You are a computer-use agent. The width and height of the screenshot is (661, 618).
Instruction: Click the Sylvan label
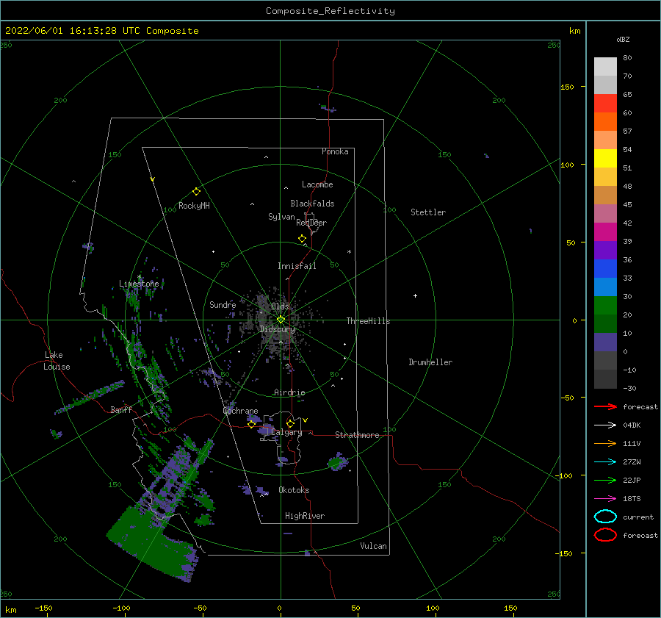point(281,217)
